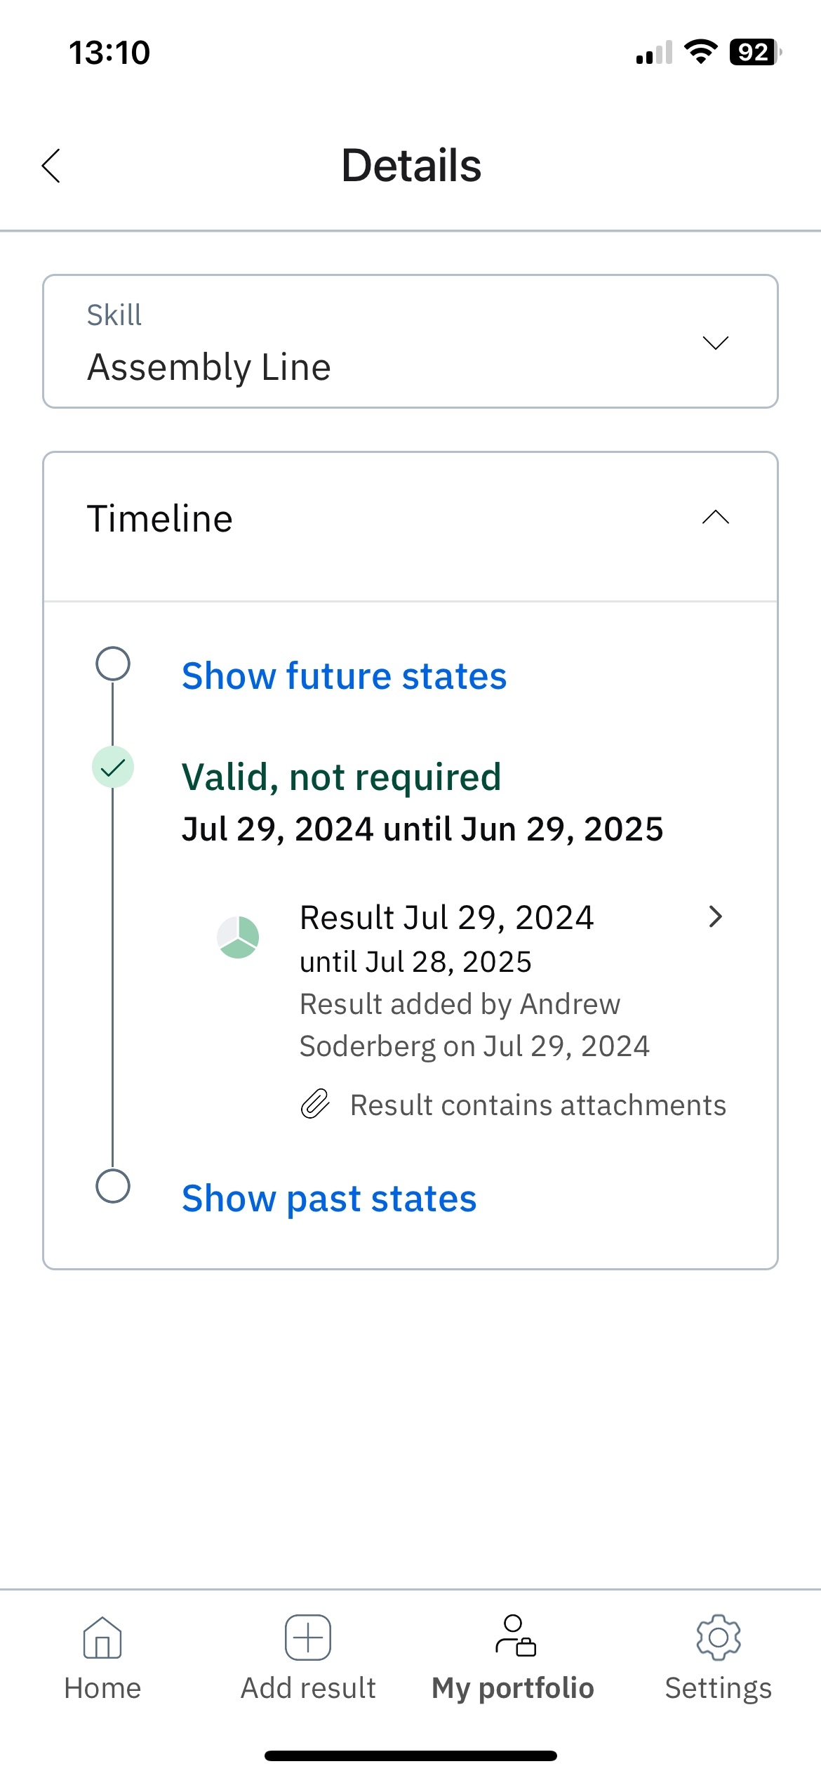
Task: Open My portfolio person icon
Action: pos(514,1635)
